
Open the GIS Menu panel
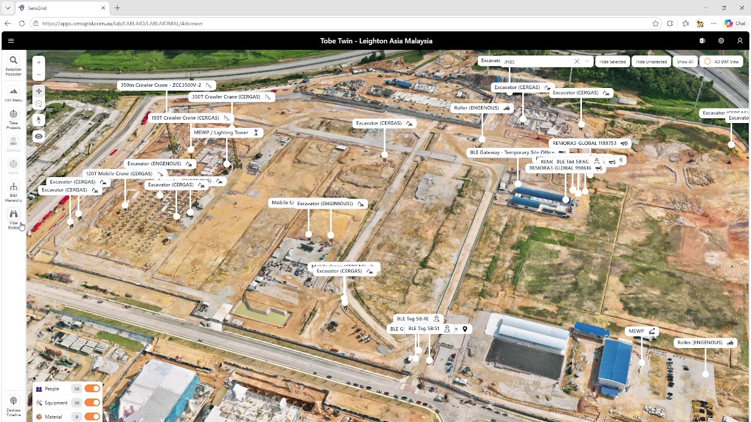click(x=13, y=94)
